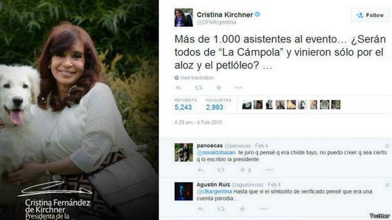Retweet the main tweet about La Cámpola

pyautogui.click(x=199, y=88)
